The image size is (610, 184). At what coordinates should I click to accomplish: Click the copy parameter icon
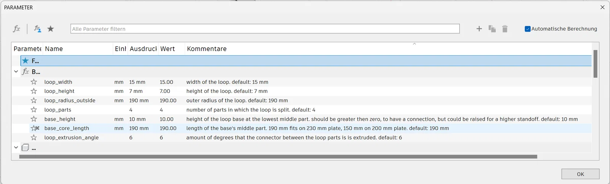[x=492, y=29]
